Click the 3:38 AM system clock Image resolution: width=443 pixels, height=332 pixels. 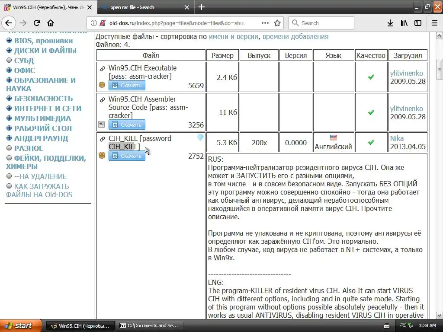[x=427, y=326]
